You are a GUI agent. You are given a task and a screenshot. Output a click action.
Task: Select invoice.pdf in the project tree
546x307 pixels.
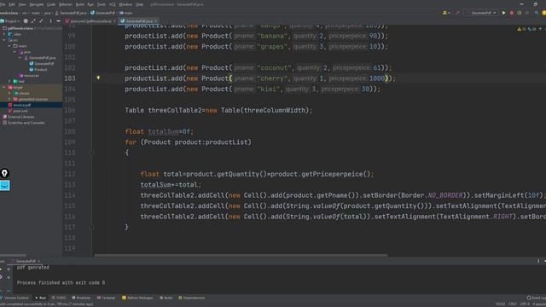(x=20, y=105)
